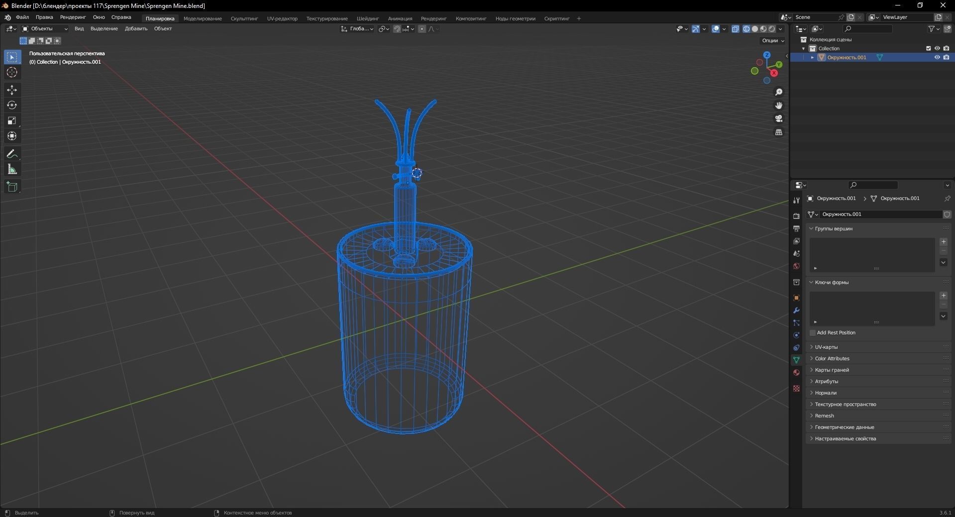The height and width of the screenshot is (517, 955).
Task: Toggle viewport overlays on or off
Action: tap(716, 29)
